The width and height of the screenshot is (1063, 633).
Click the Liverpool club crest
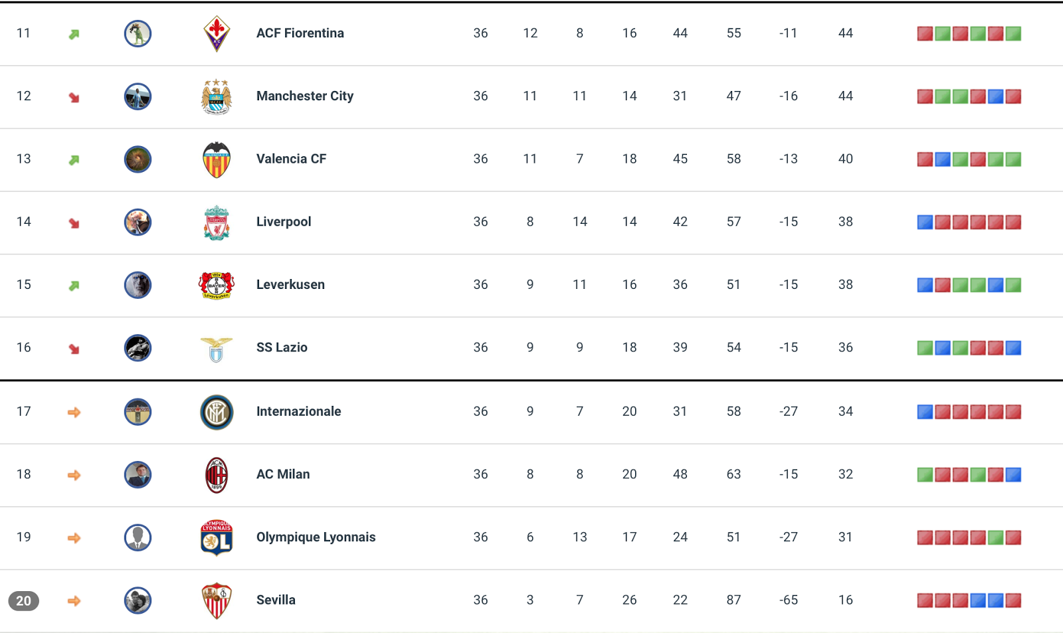click(217, 223)
